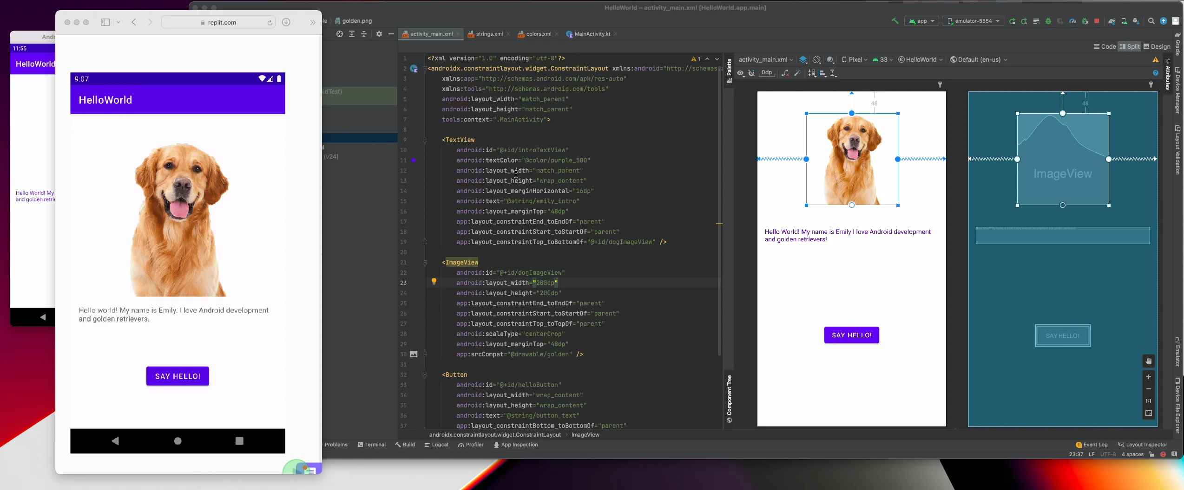Image resolution: width=1184 pixels, height=490 pixels.
Task: Click the Collapse All icon in project panel
Action: [x=364, y=34]
